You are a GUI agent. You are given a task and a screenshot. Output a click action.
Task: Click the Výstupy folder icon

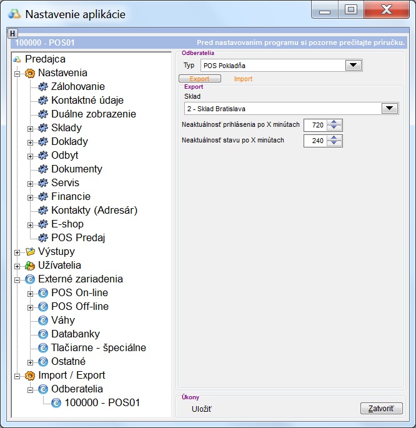click(x=30, y=252)
